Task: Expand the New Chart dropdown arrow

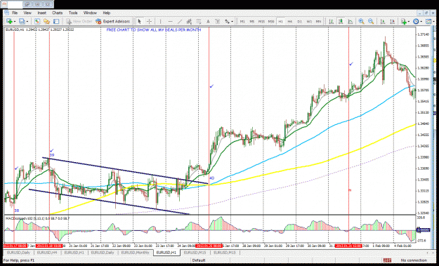Action: (x=15, y=22)
